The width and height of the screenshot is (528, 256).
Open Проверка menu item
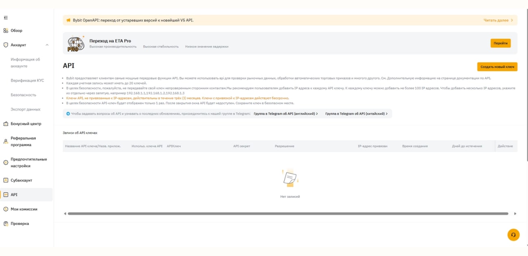(20, 223)
